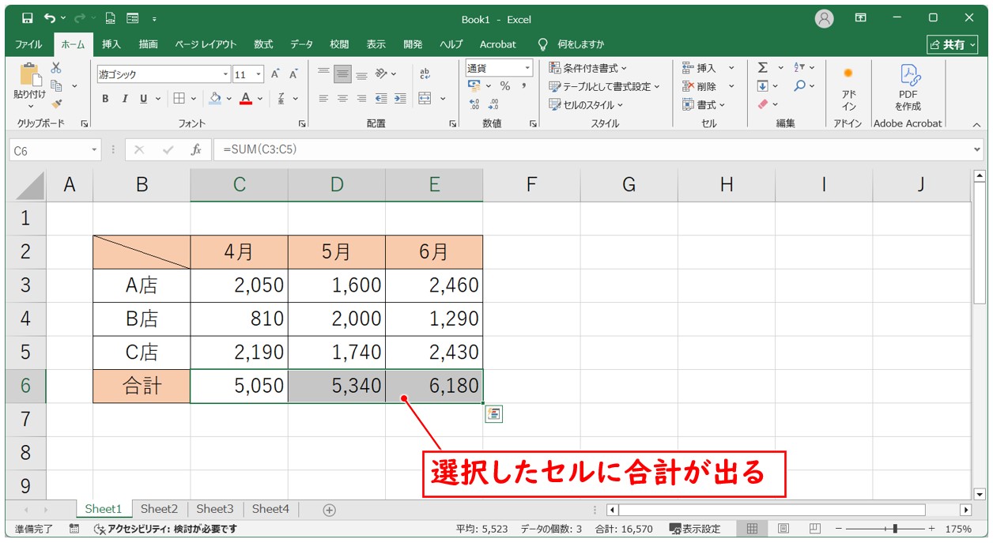Viewport: 993px width, 543px height.
Task: Switch to the Sheet2 worksheet tab
Action: tap(159, 509)
